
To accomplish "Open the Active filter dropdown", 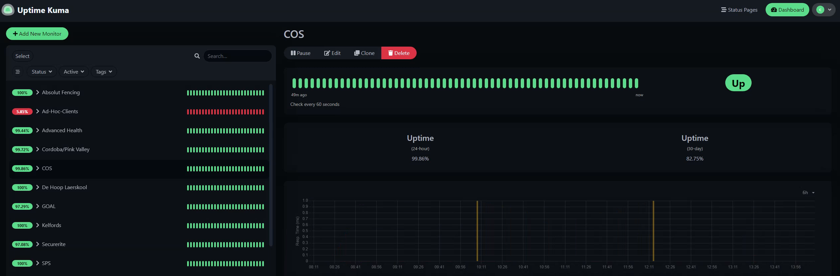I will point(74,72).
